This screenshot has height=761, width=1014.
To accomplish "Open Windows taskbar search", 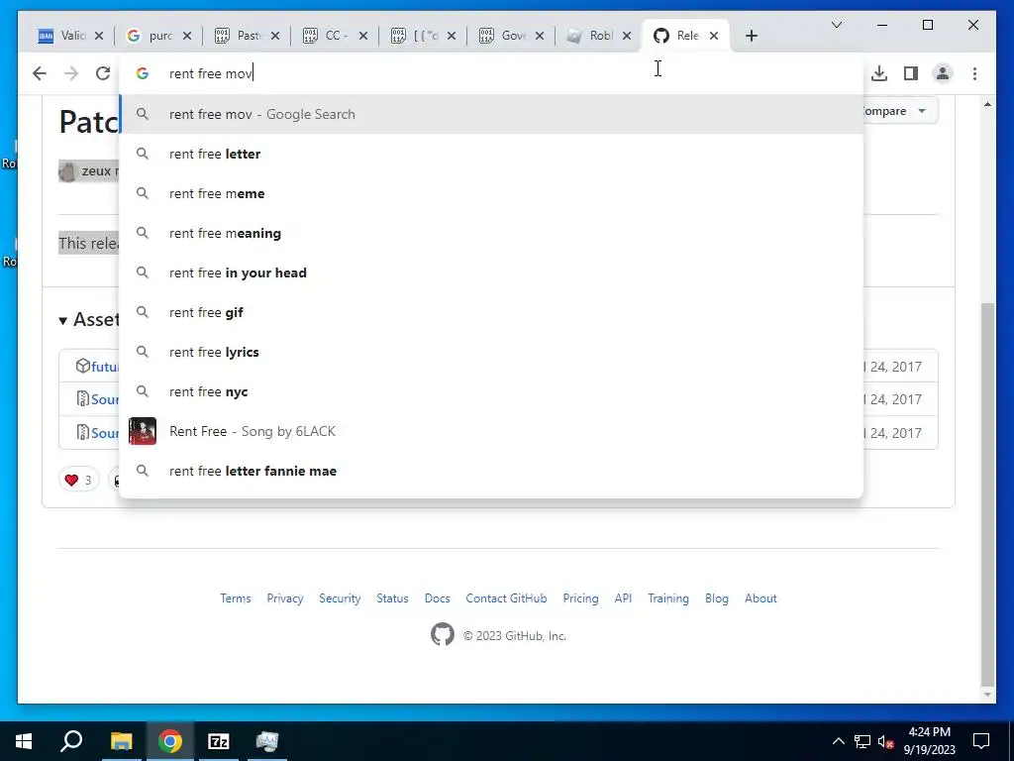I will (x=71, y=741).
